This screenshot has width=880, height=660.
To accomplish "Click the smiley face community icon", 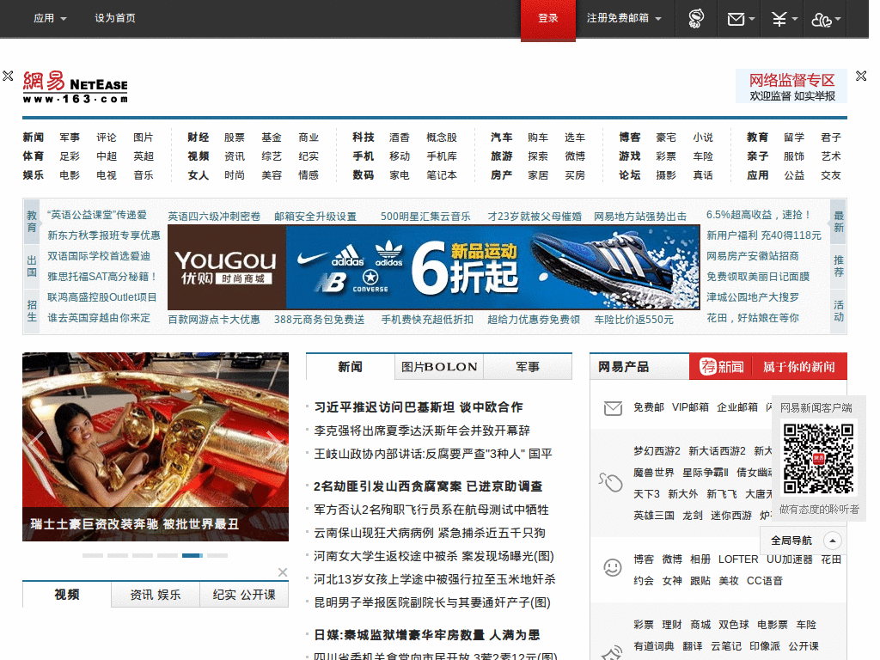I will [612, 567].
